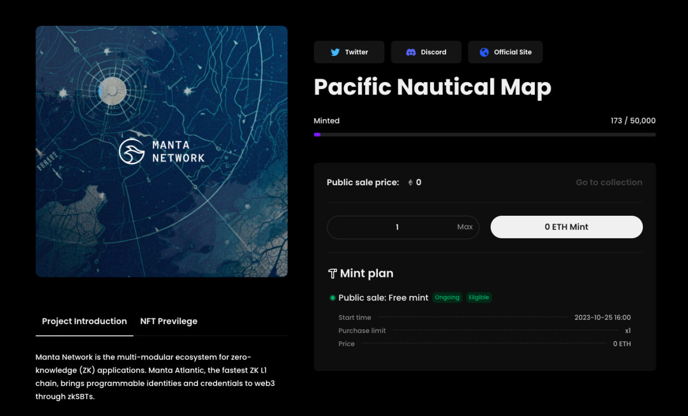
Task: Click the purchase limit value x1
Action: tap(628, 331)
